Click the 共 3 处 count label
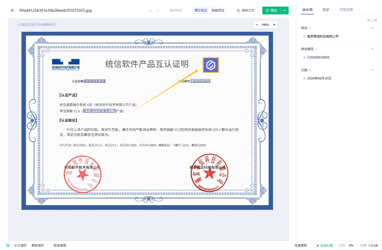 coord(372,20)
